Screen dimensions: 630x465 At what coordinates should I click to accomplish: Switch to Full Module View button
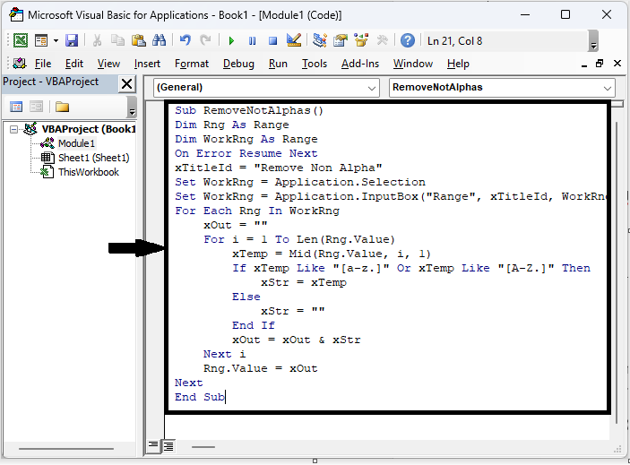tap(168, 445)
